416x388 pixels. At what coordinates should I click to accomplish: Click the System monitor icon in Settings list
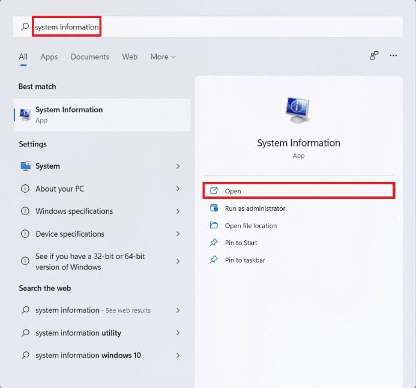click(25, 166)
